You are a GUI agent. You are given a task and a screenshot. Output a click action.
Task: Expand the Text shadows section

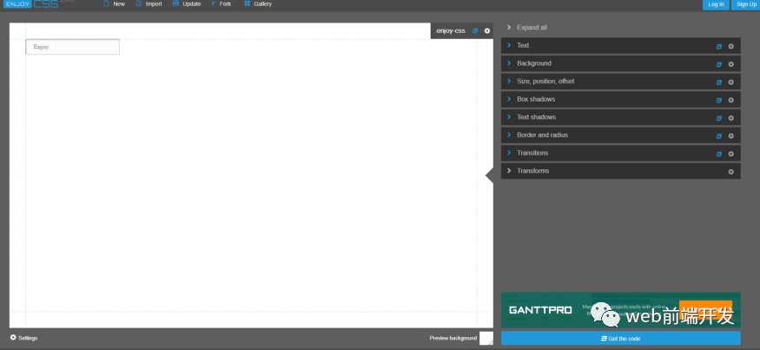tap(620, 117)
